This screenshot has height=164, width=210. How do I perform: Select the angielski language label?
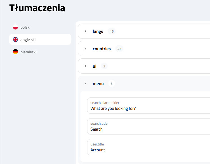click(28, 40)
